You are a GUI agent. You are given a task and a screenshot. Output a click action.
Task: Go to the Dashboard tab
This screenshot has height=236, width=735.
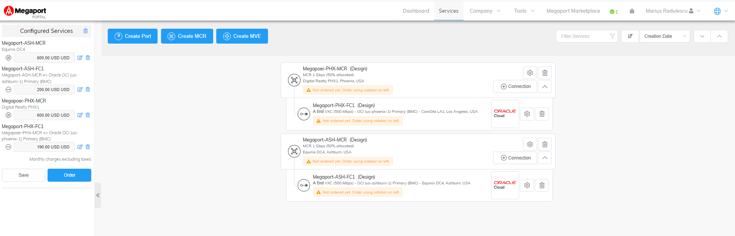pos(416,11)
